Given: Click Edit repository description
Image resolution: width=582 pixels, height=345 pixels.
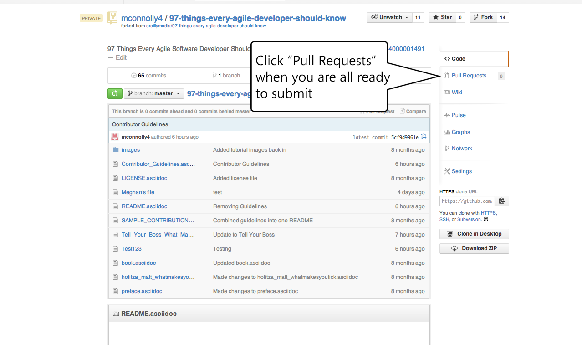Looking at the screenshot, I should 121,57.
